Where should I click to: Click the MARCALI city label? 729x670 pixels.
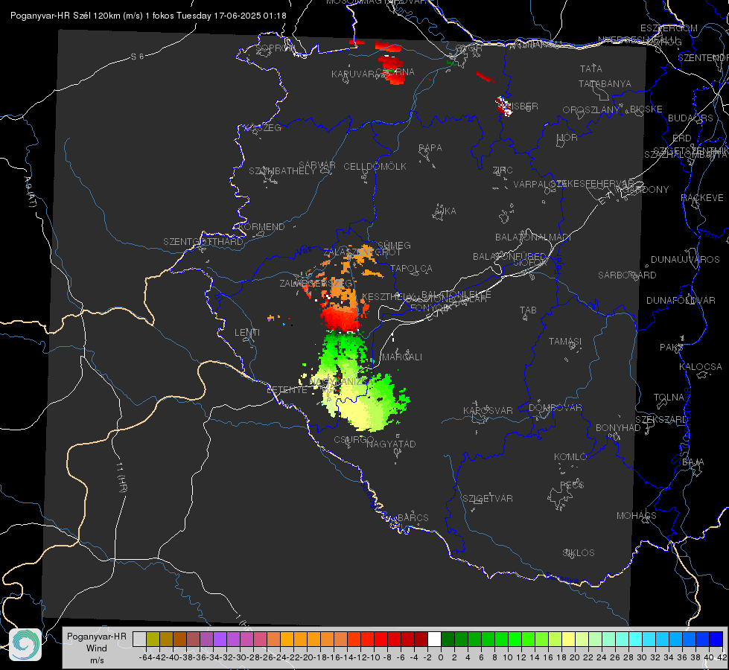(401, 357)
